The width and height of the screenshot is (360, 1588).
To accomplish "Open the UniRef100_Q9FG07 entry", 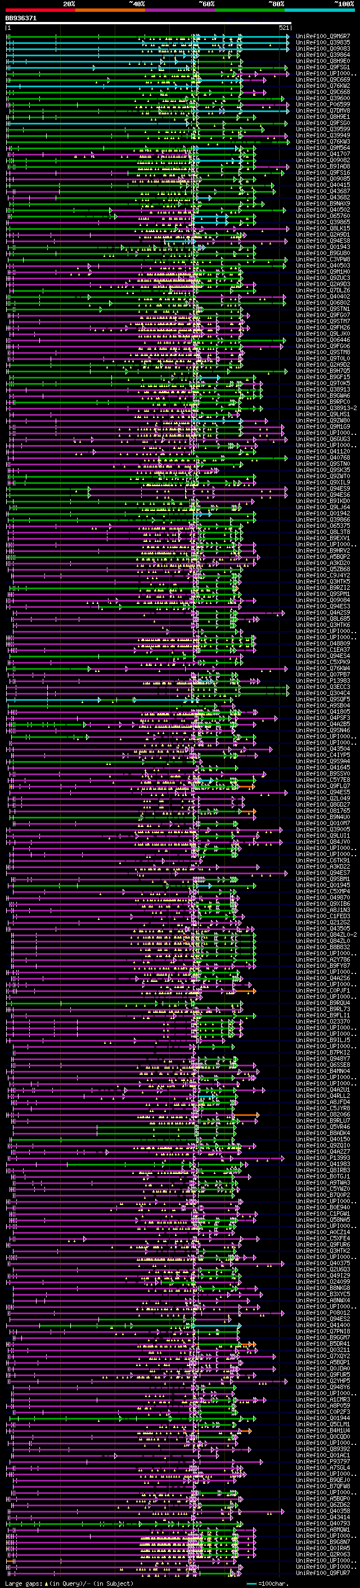I will (323, 315).
